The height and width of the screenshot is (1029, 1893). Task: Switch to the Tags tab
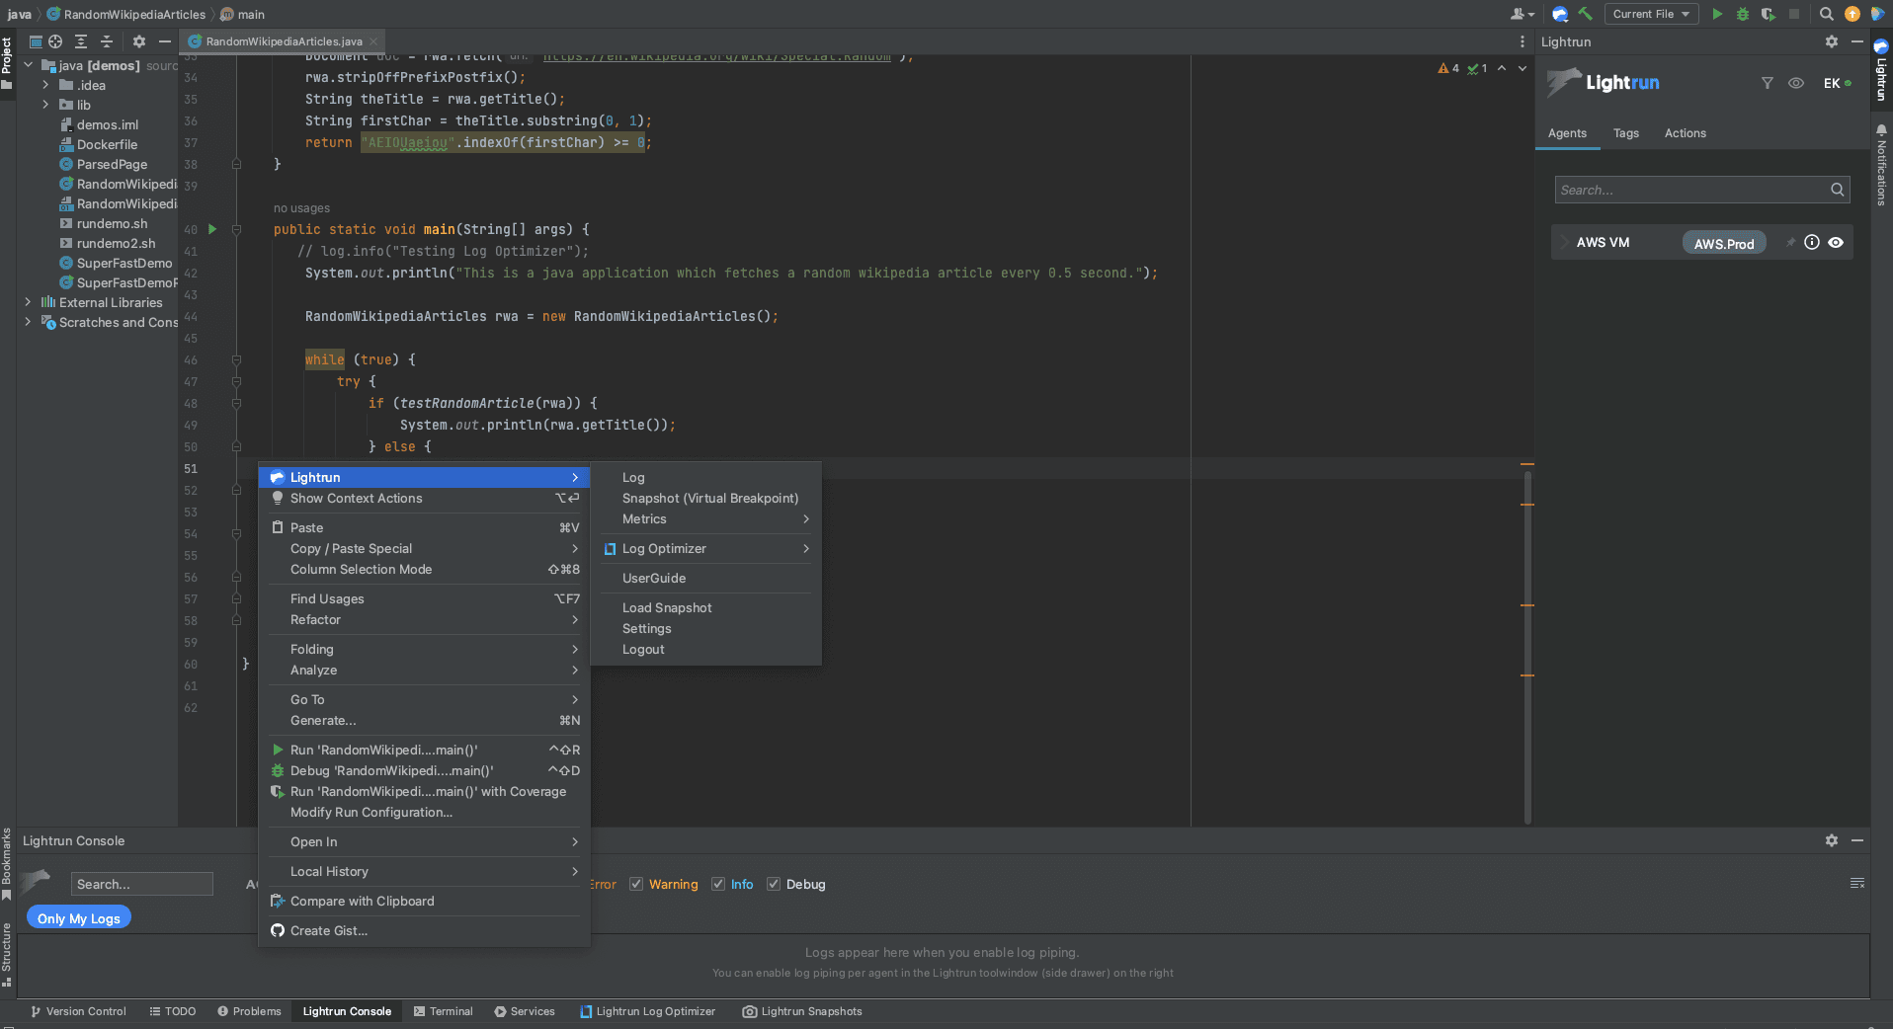1626,133
